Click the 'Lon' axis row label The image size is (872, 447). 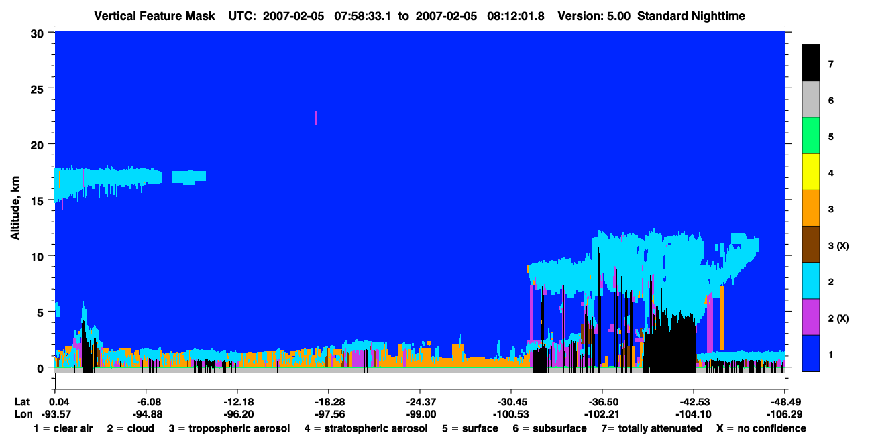click(22, 414)
